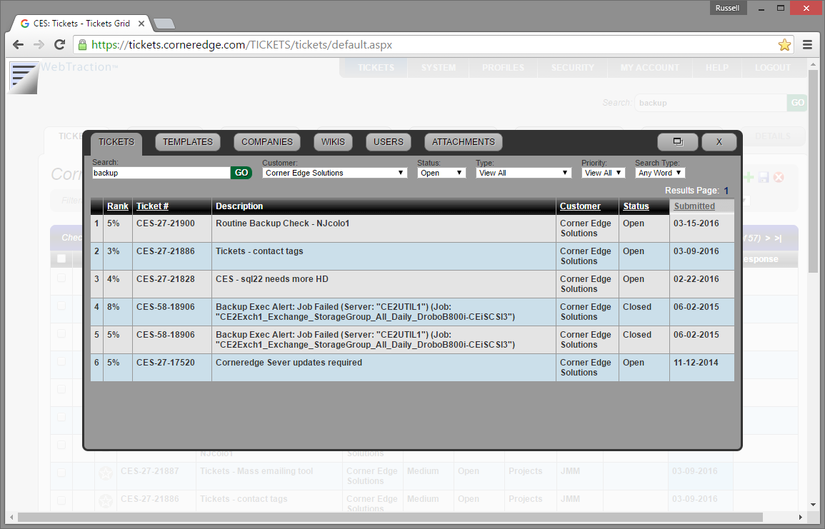825x529 pixels.
Task: Close the CES Tickets browser tab
Action: 141,24
